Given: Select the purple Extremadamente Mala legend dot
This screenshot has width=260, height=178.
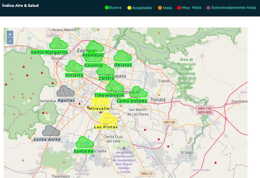Looking at the screenshot, I should click(x=208, y=8).
